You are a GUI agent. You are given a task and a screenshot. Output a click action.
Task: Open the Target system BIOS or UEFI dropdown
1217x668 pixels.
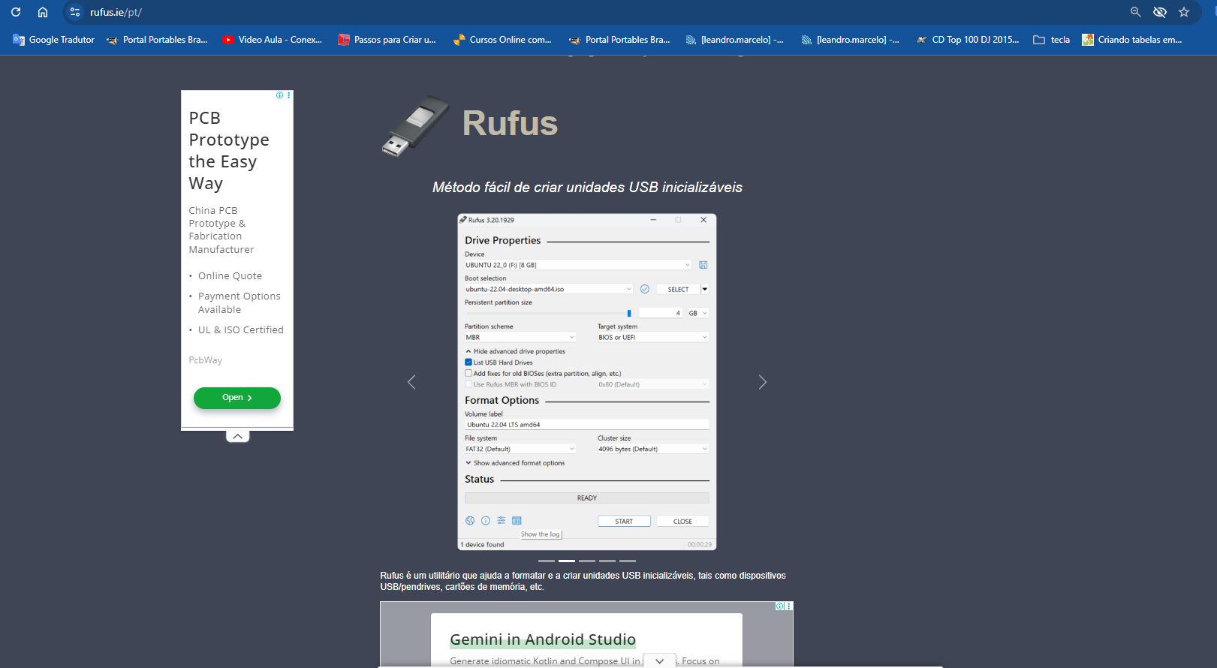653,337
